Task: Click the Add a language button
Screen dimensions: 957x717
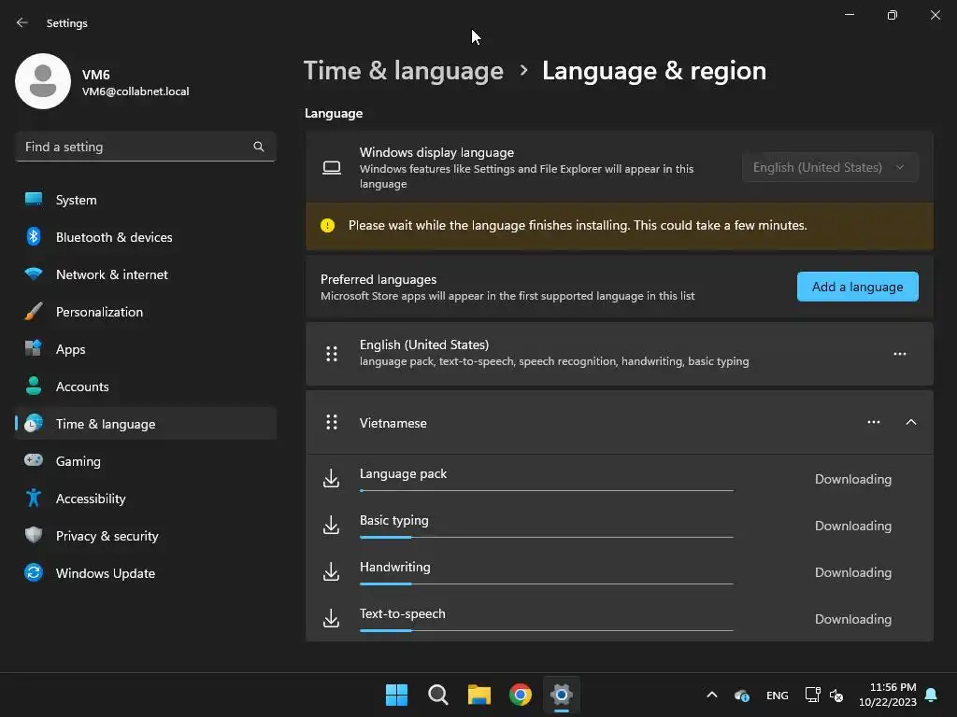Action: point(858,287)
